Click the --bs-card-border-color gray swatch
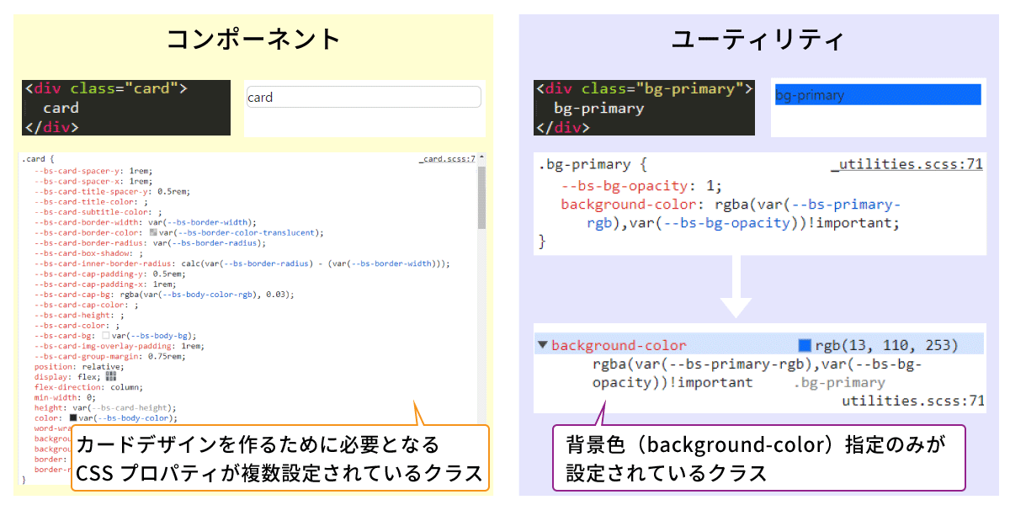The image size is (1010, 505). 153,232
